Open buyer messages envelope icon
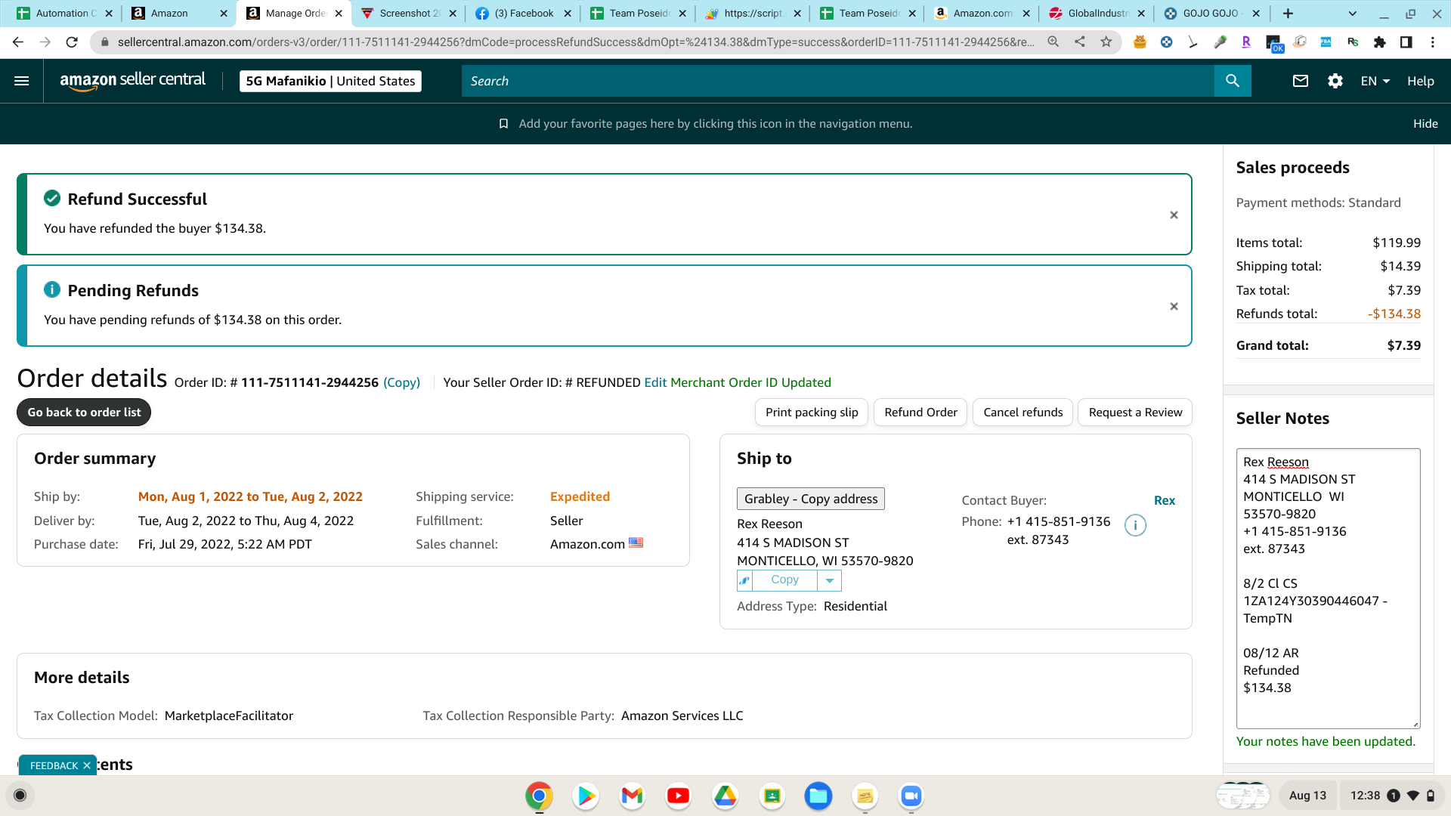1451x816 pixels. tap(1300, 81)
